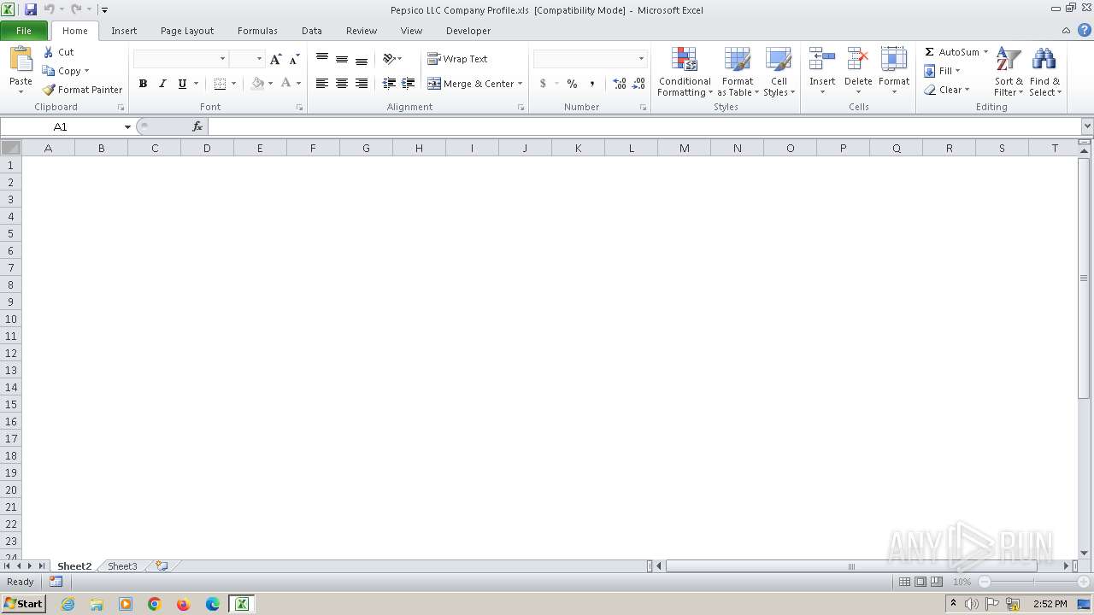Viewport: 1094px width, 615px height.
Task: Expand the AutoSum dropdown arrow
Action: tap(985, 52)
